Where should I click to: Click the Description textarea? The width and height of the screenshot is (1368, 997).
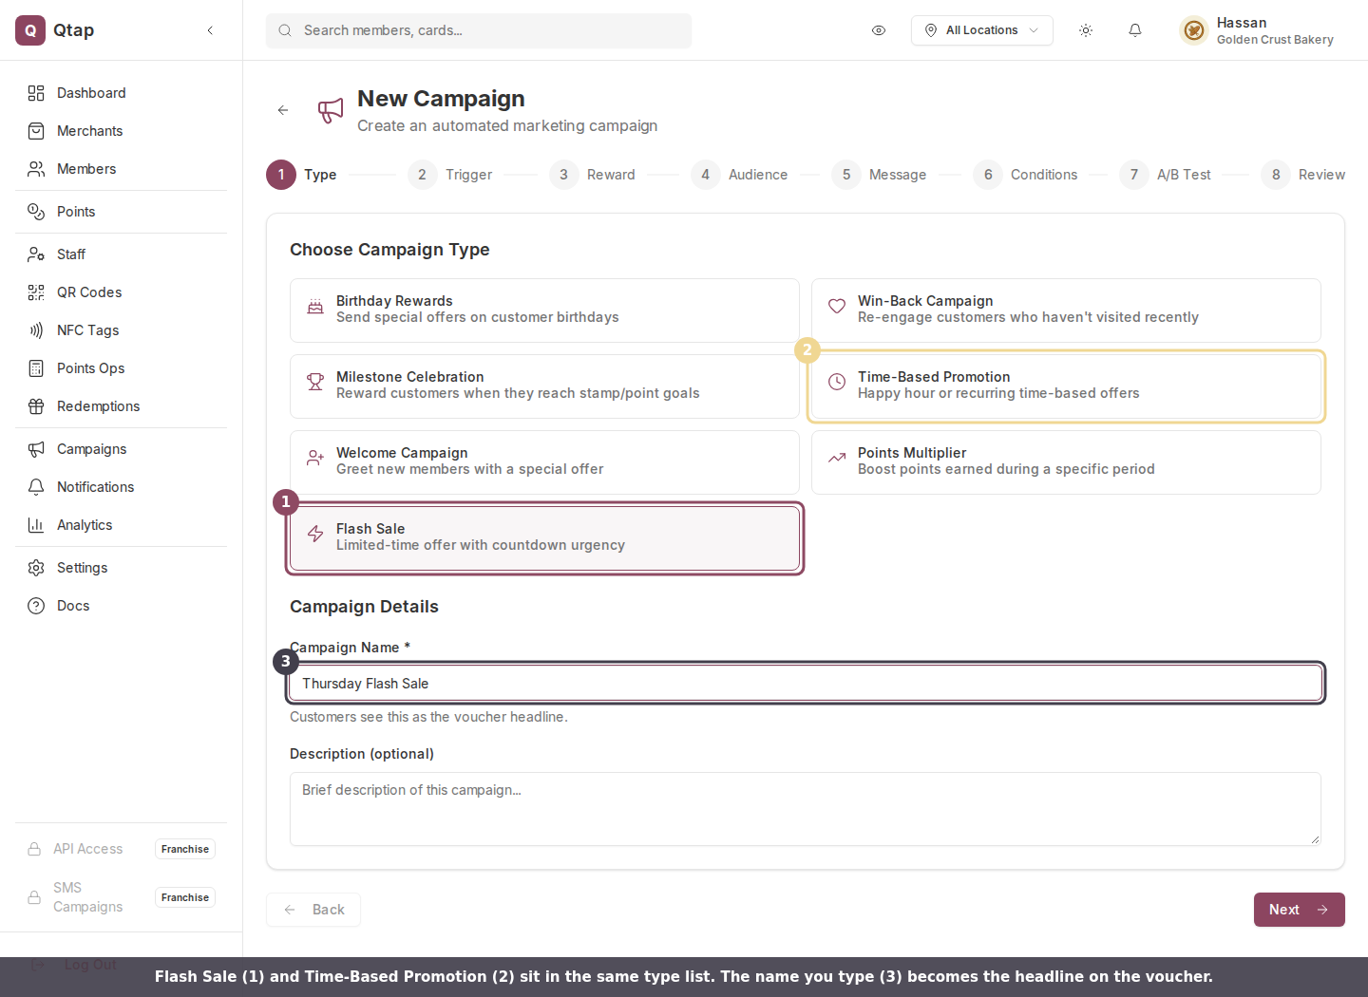(x=806, y=809)
